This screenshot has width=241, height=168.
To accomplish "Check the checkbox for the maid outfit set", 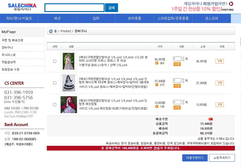I will click(x=54, y=82).
